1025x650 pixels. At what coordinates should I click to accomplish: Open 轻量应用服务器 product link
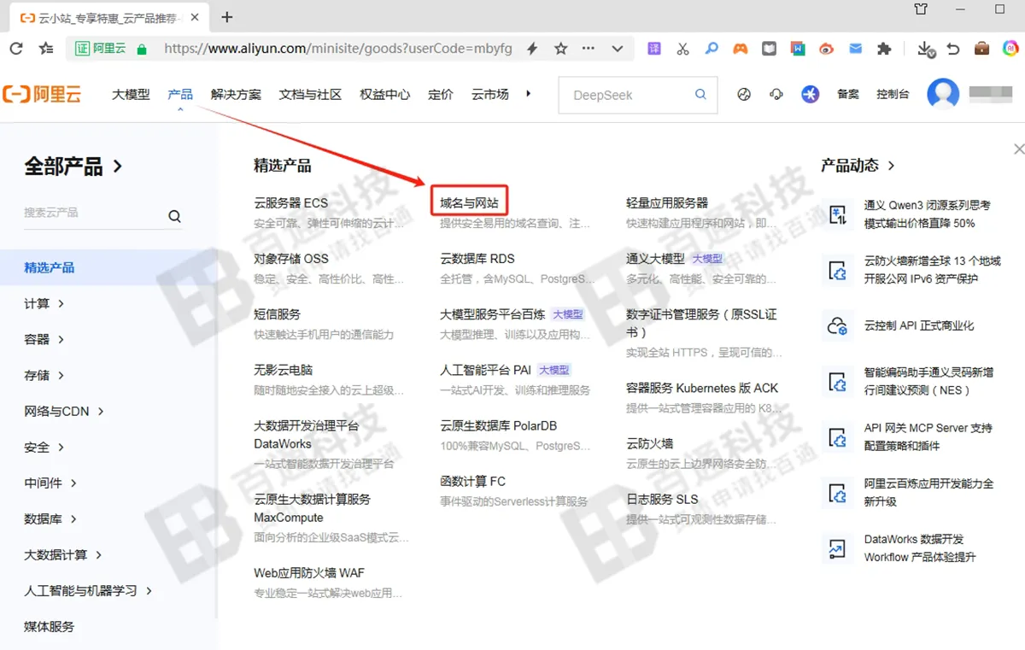(x=667, y=202)
